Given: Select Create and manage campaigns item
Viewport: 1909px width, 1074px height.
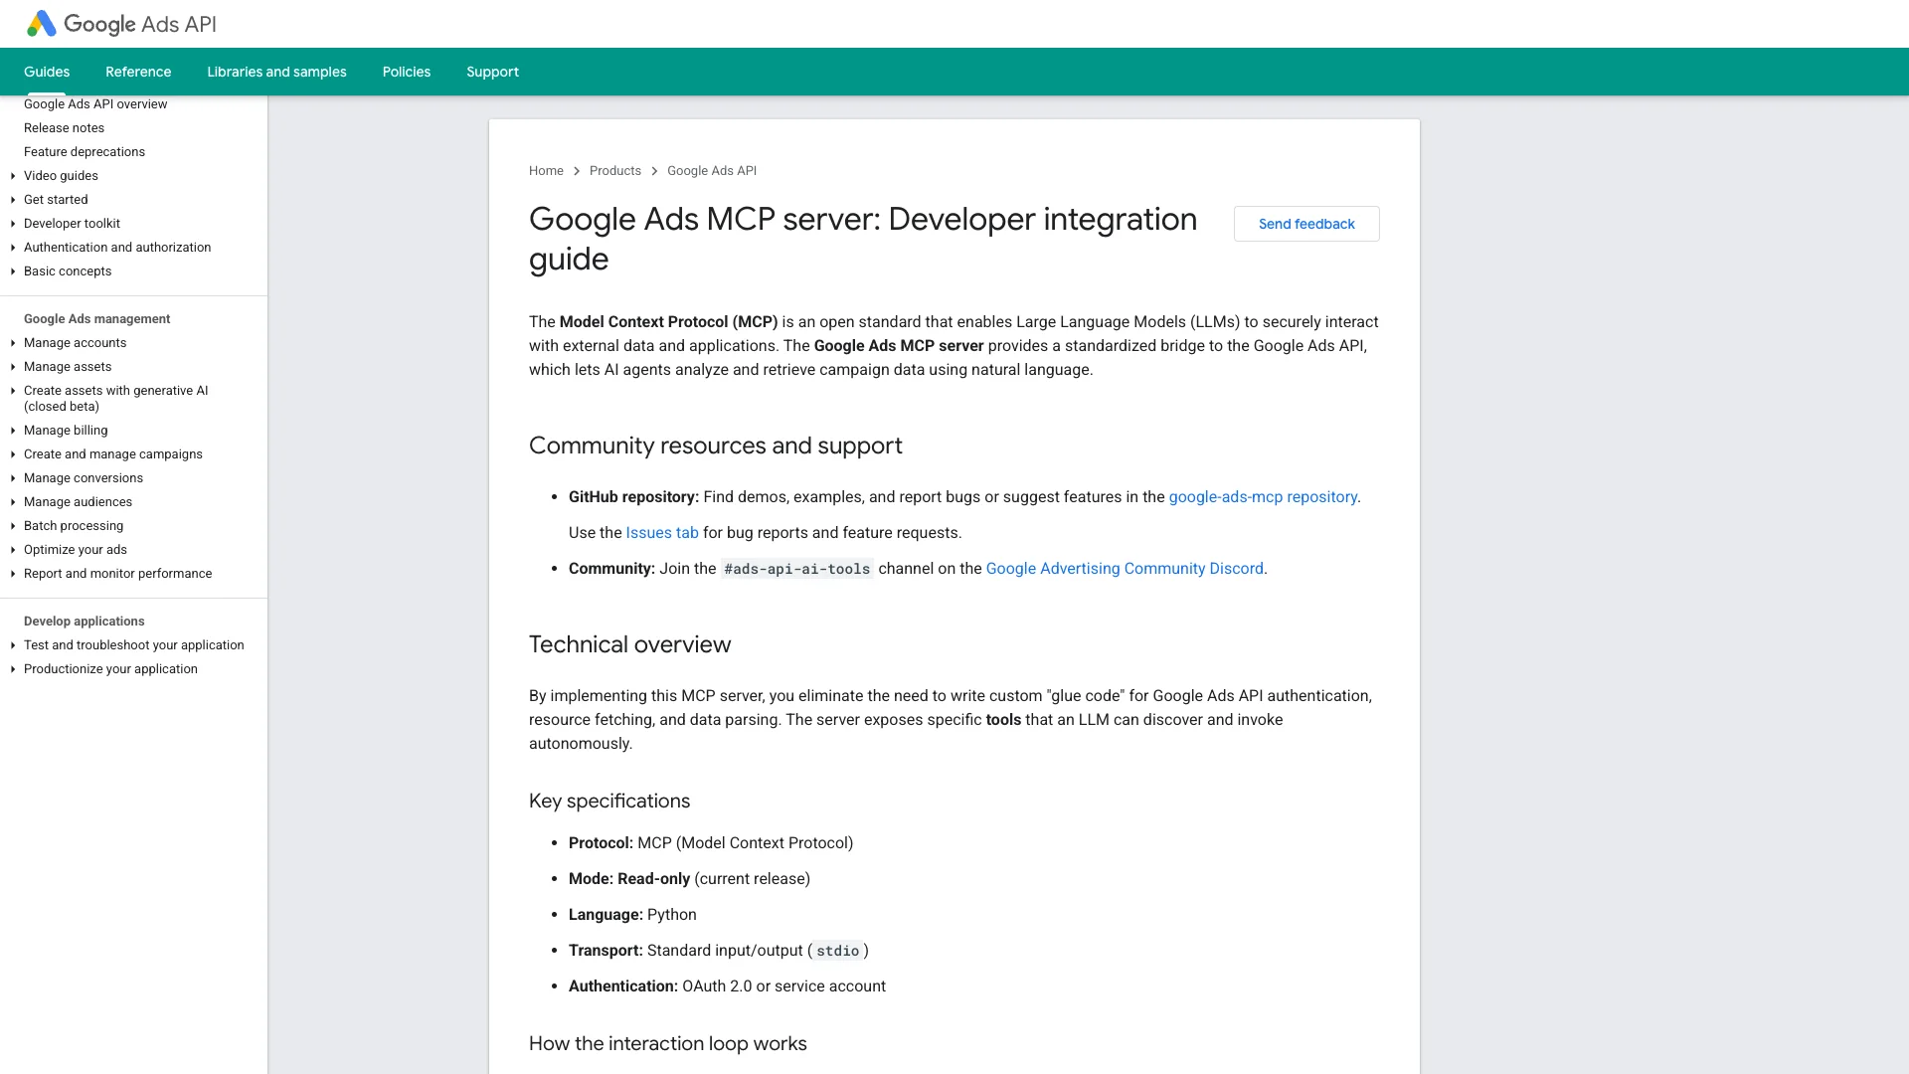Looking at the screenshot, I should click(113, 454).
